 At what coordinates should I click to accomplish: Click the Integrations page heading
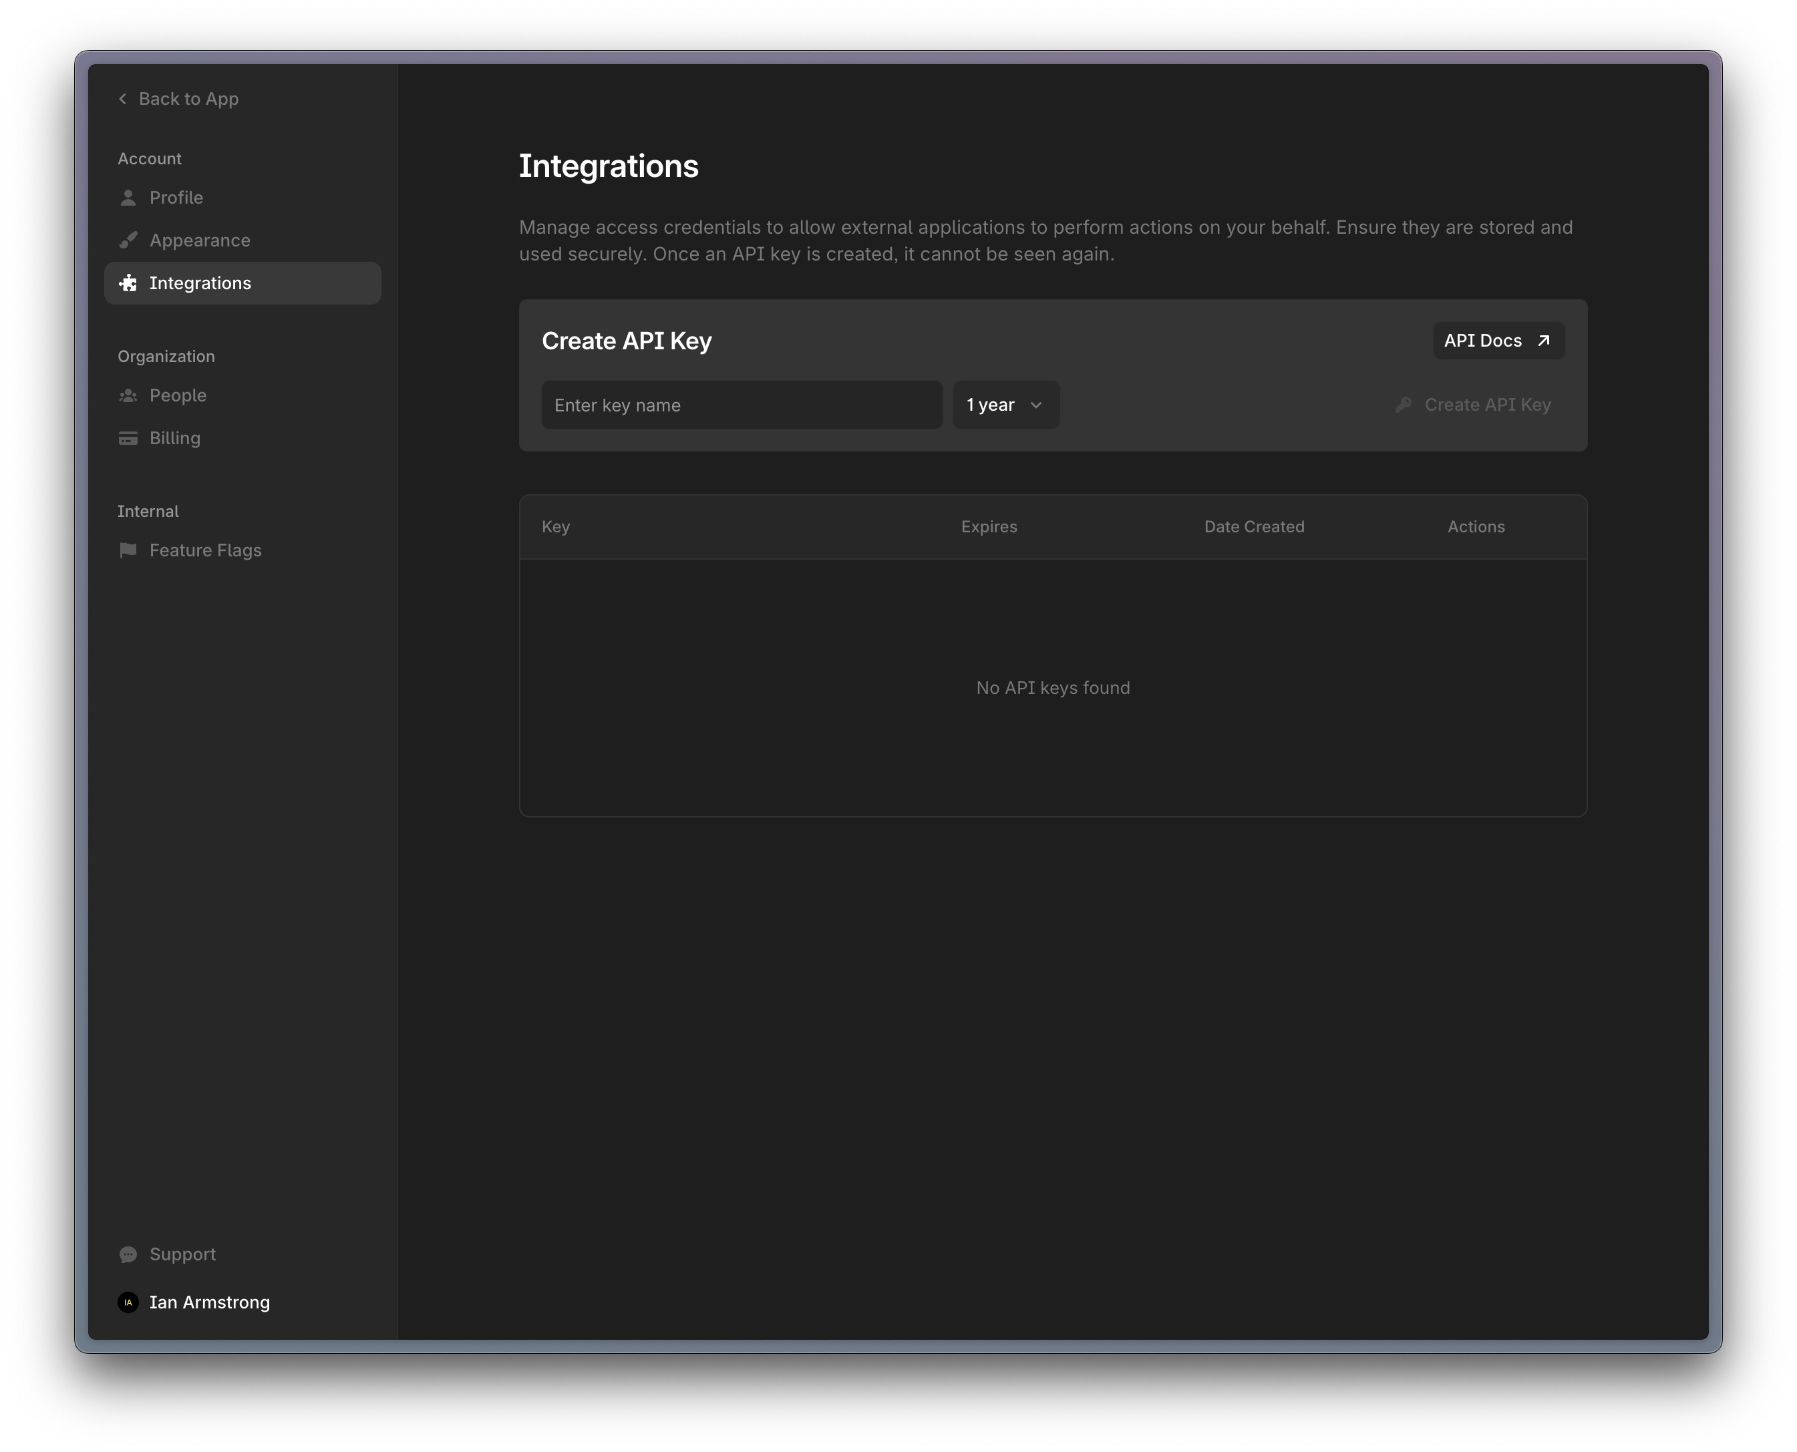point(608,166)
